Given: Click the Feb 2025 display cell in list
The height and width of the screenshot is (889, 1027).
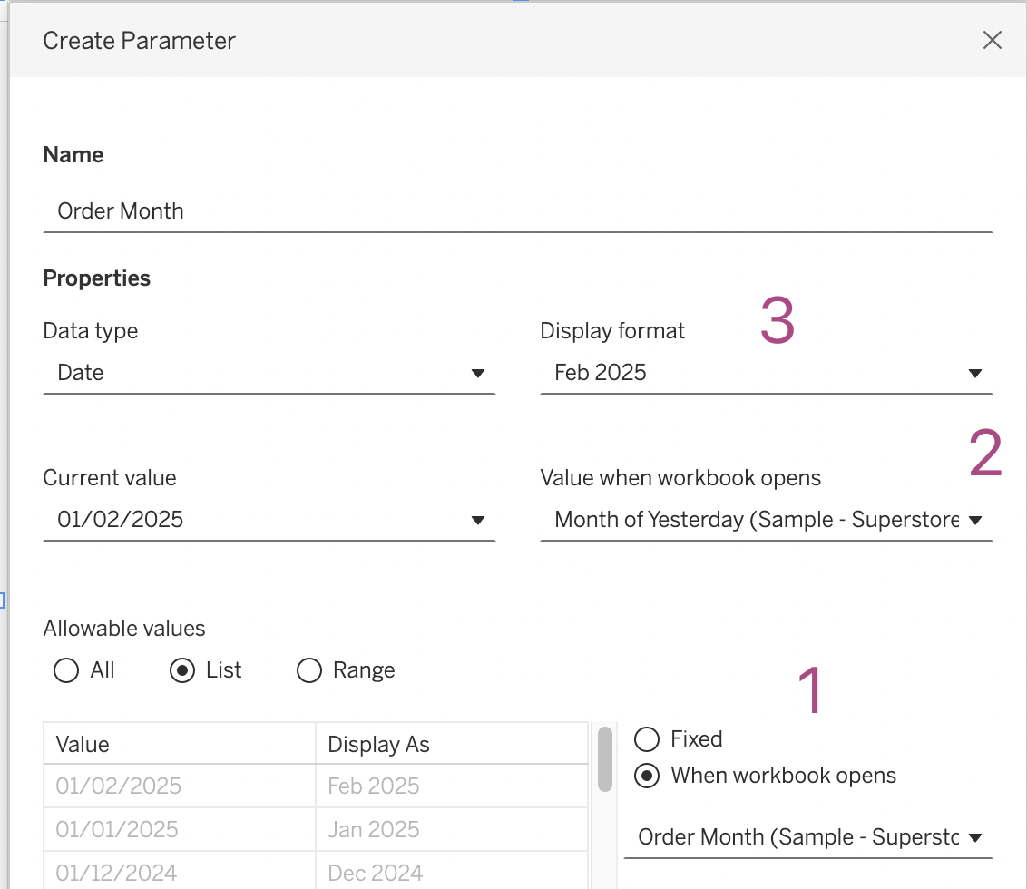Looking at the screenshot, I should (x=451, y=786).
